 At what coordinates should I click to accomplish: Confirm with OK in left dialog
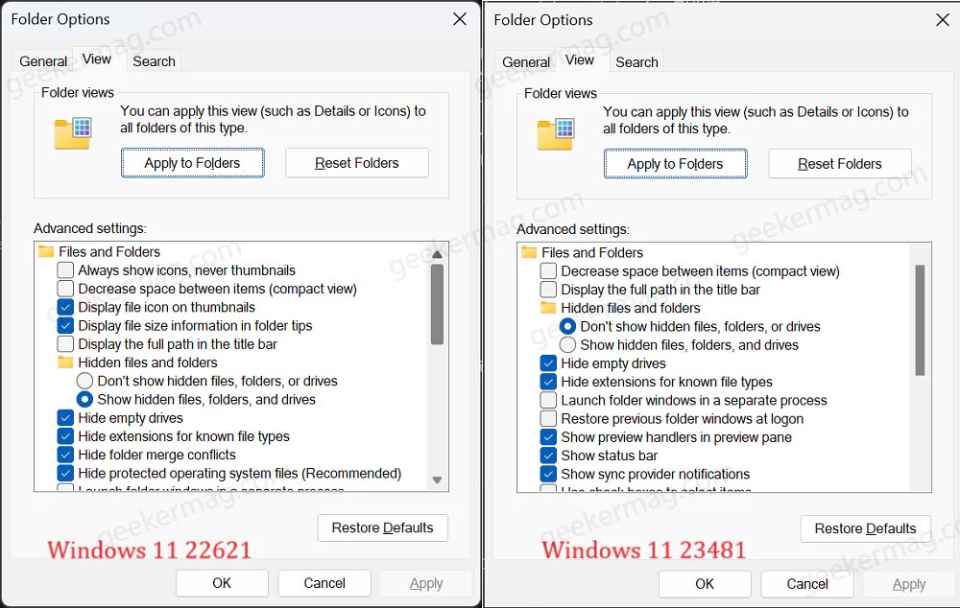coord(222,583)
